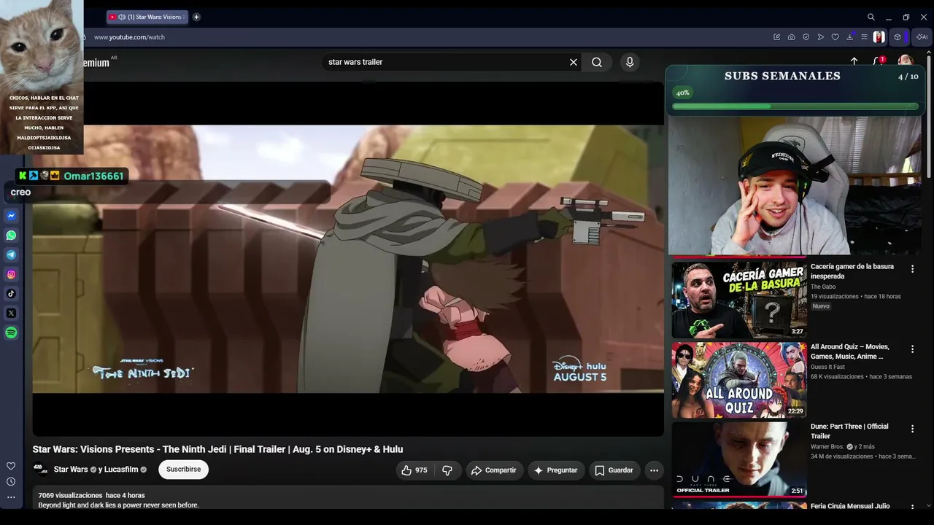
Task: Click the video title 'Star Wars: Visions Presents'
Action: pos(217,449)
